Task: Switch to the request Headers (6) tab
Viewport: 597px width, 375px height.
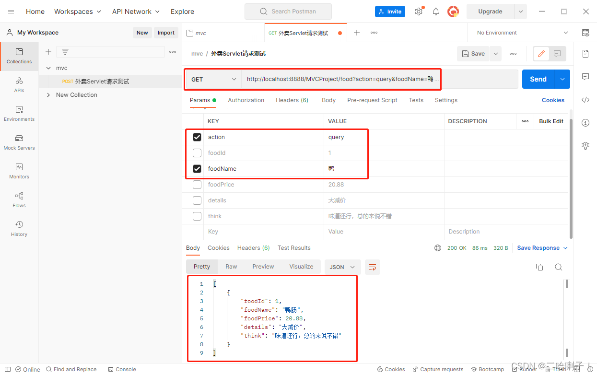Action: [292, 100]
